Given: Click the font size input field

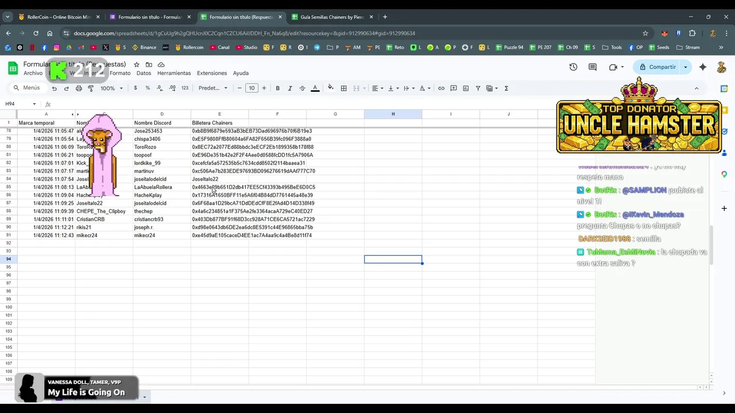Looking at the screenshot, I should (x=252, y=88).
